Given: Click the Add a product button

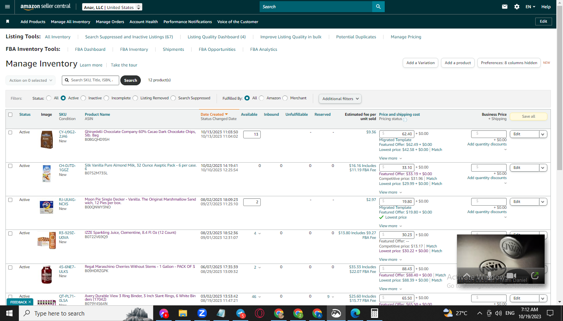Looking at the screenshot, I should 458,63.
